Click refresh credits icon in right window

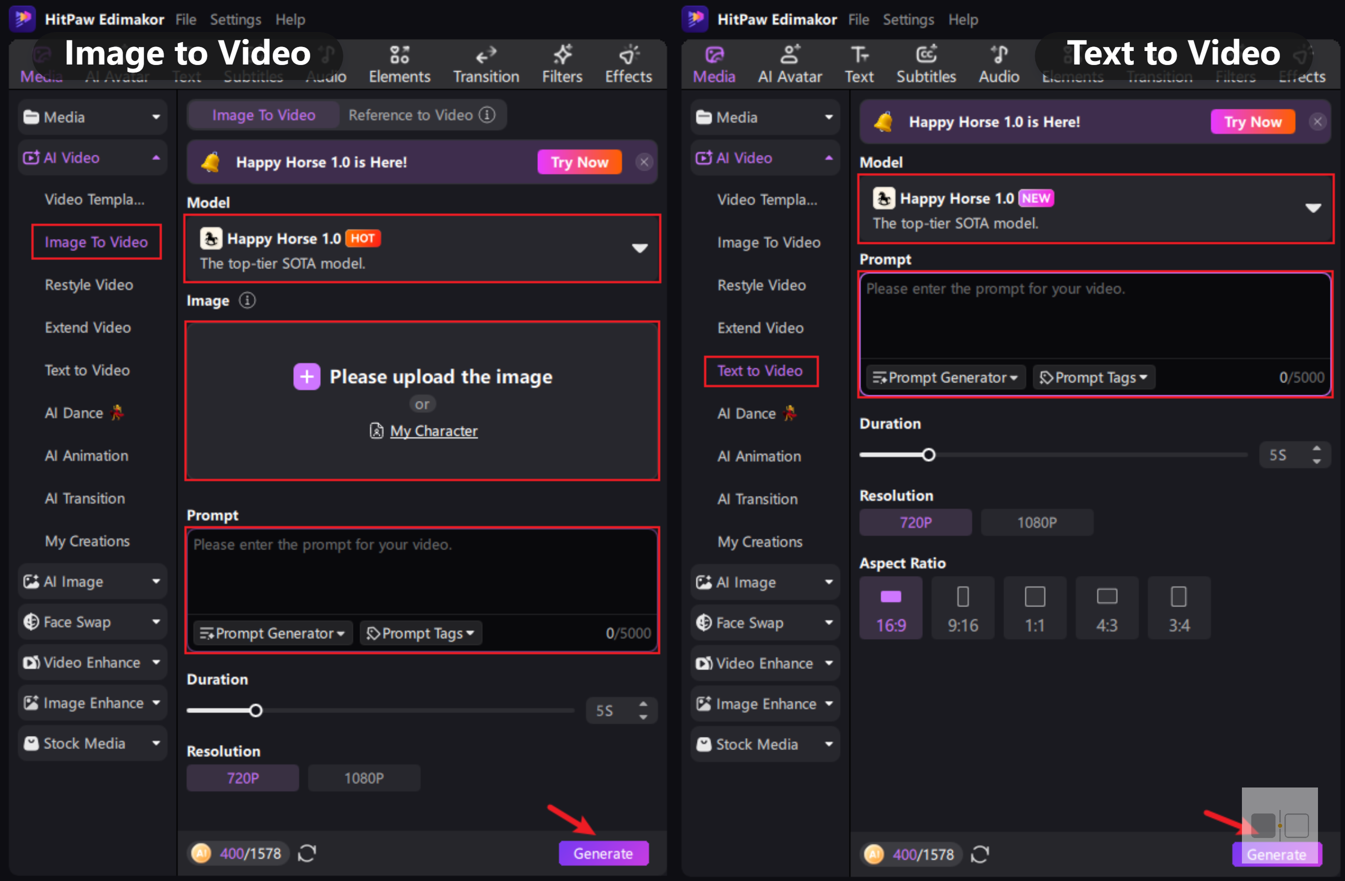980,854
